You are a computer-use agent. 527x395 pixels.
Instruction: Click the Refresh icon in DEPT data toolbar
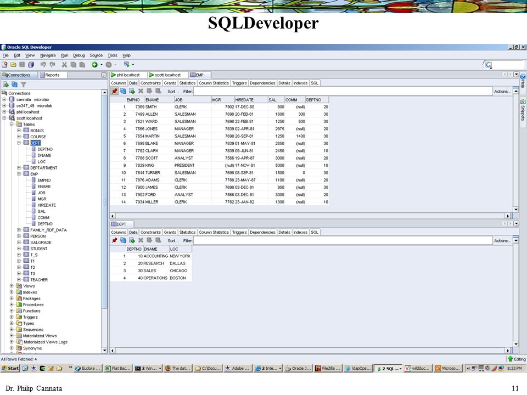pos(123,240)
